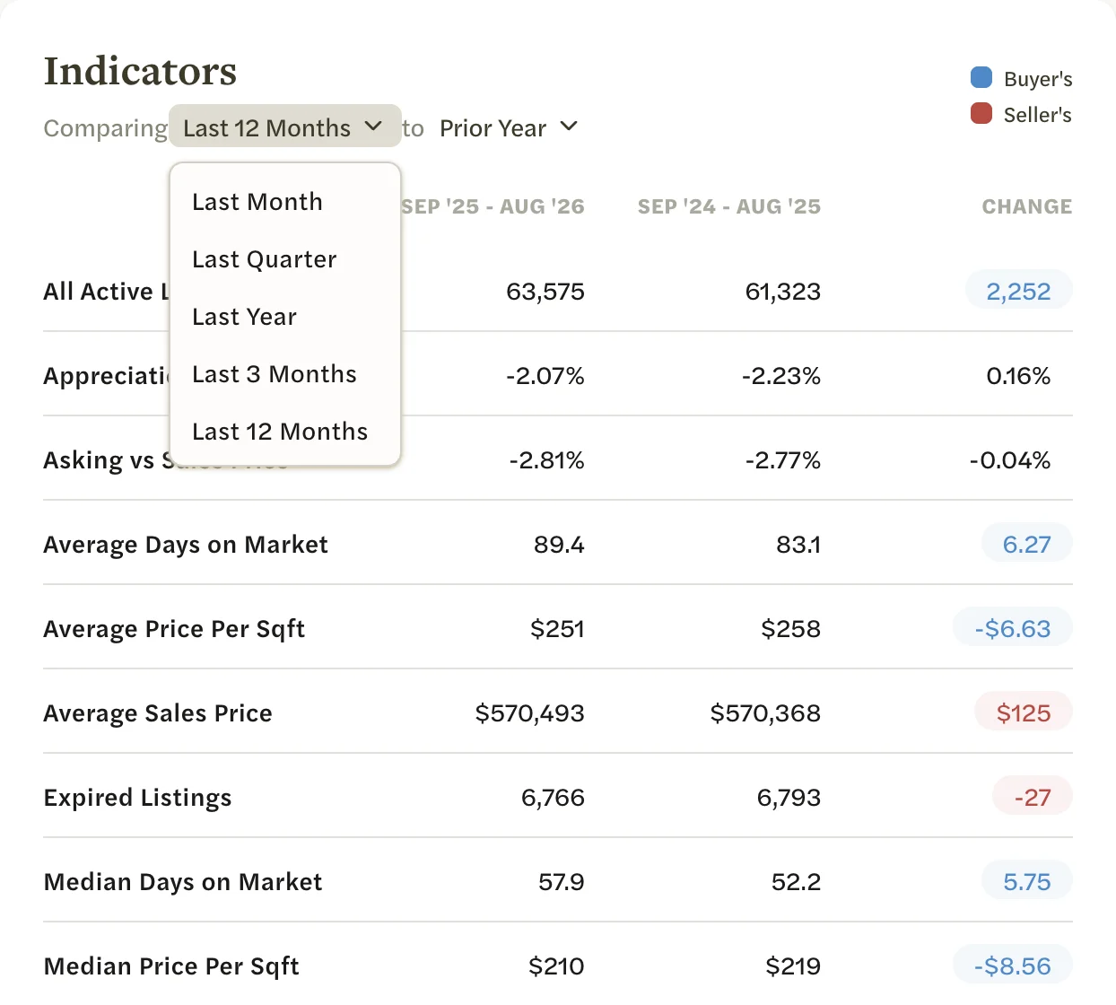Click the $210 median price per sqft
This screenshot has width=1116, height=1005.
(x=556, y=966)
